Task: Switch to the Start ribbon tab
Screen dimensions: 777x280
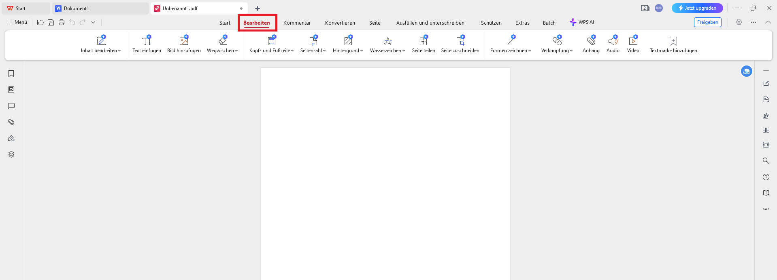Action: [225, 23]
